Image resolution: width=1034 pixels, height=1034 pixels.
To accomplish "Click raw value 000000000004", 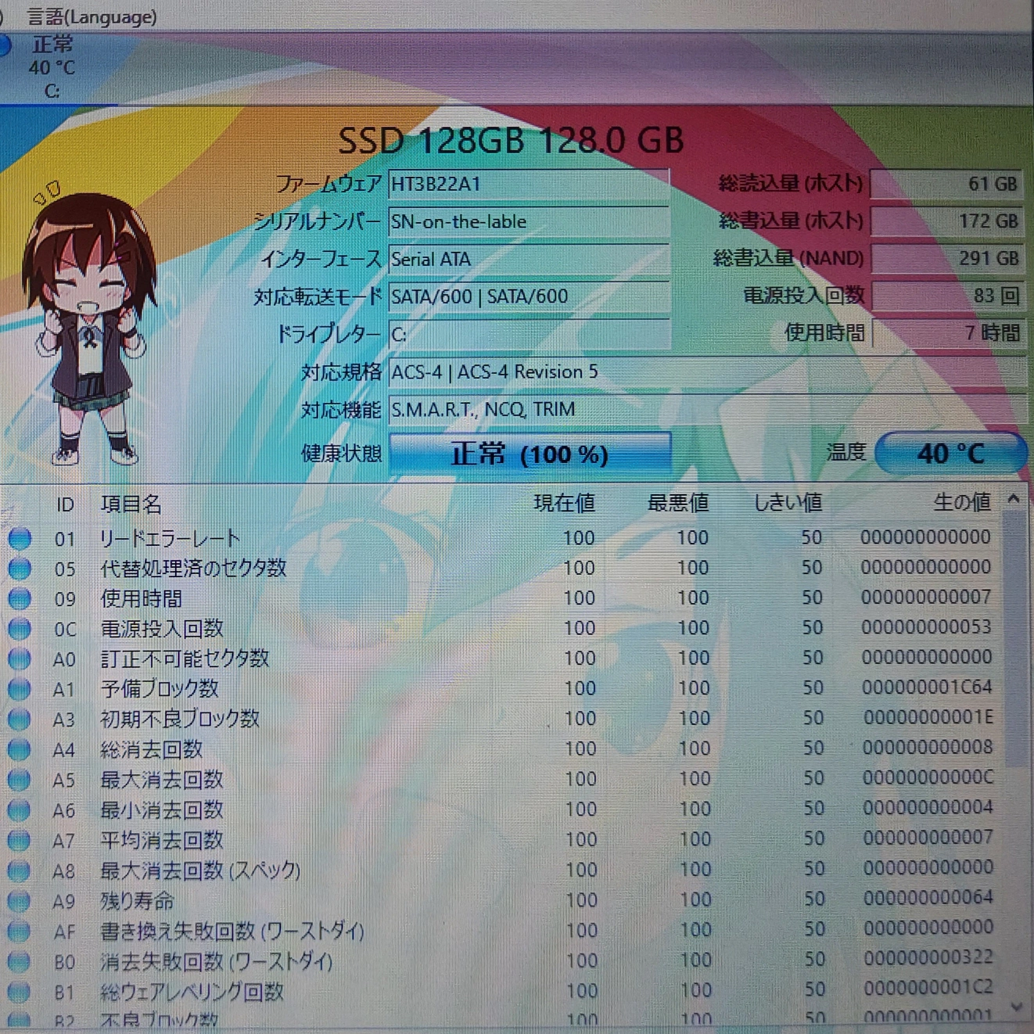I will coord(928,808).
